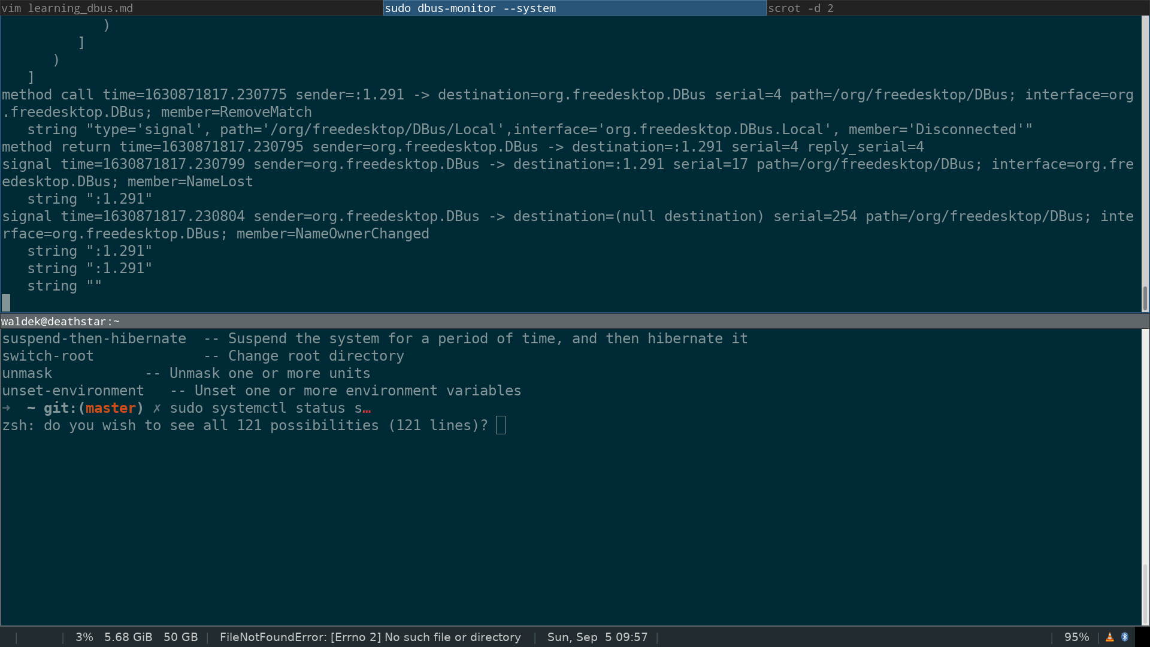The width and height of the screenshot is (1150, 647).
Task: Switch to the vim learning_dbus.md tab
Action: point(192,8)
